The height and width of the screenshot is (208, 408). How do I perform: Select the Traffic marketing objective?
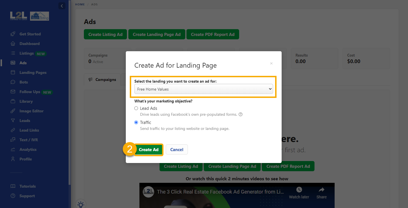[136, 122]
